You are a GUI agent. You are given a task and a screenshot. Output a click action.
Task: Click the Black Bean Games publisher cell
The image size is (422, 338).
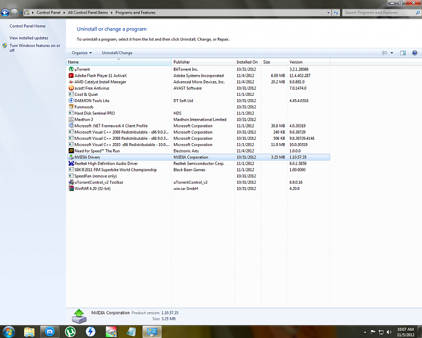(190, 170)
